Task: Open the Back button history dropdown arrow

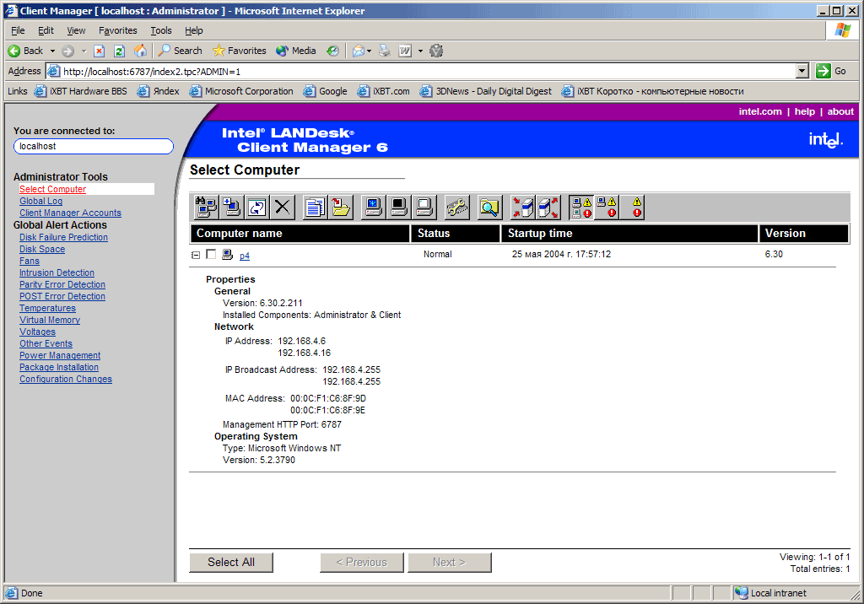Action: [53, 51]
